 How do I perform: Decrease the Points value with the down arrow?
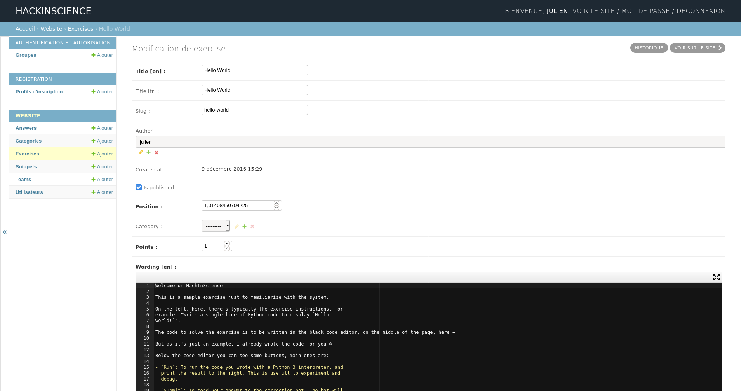(x=227, y=248)
